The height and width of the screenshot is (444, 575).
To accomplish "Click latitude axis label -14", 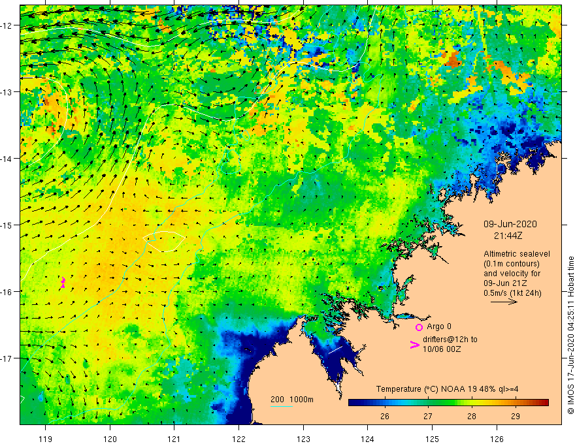I will pos(7,159).
